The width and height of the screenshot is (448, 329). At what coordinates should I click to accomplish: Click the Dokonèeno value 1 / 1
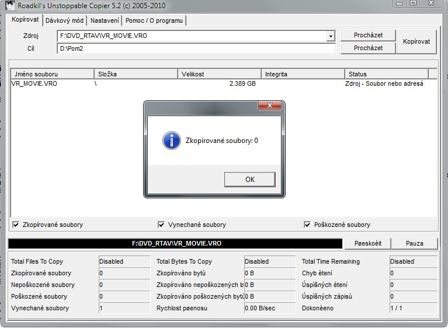414,308
